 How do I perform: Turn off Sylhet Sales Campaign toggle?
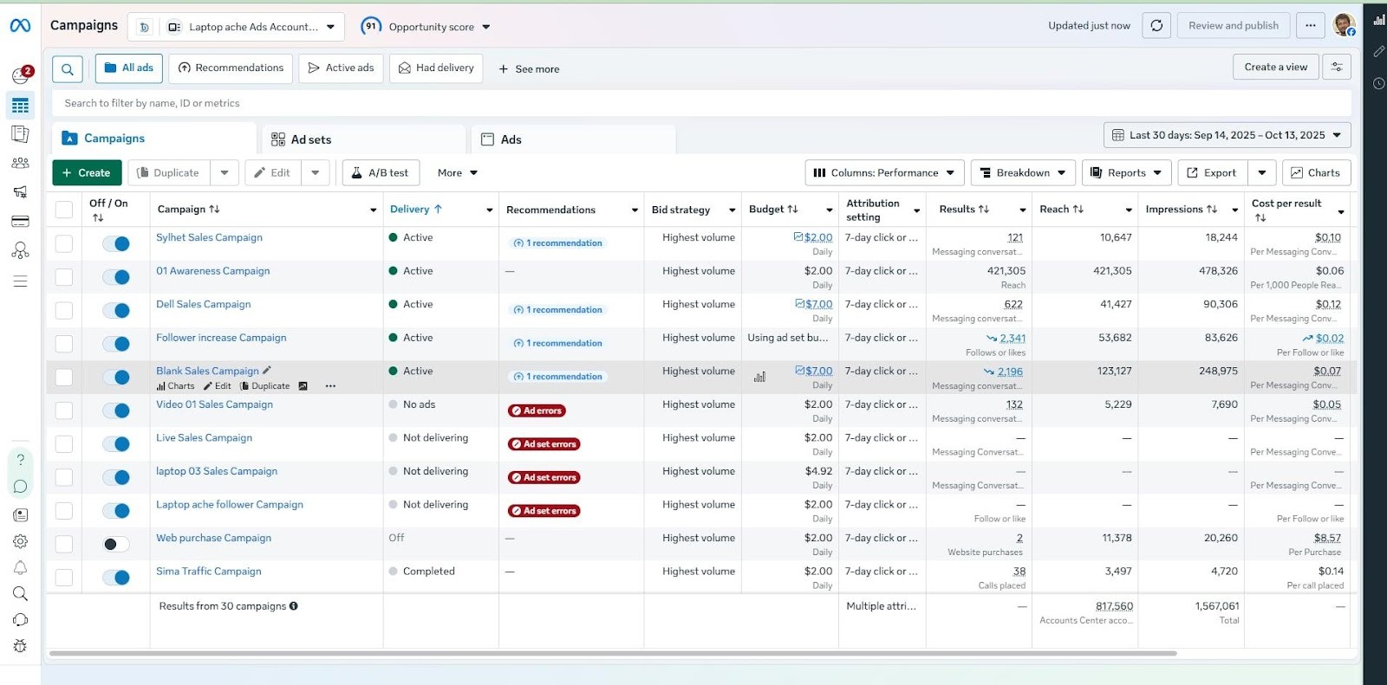pyautogui.click(x=116, y=244)
